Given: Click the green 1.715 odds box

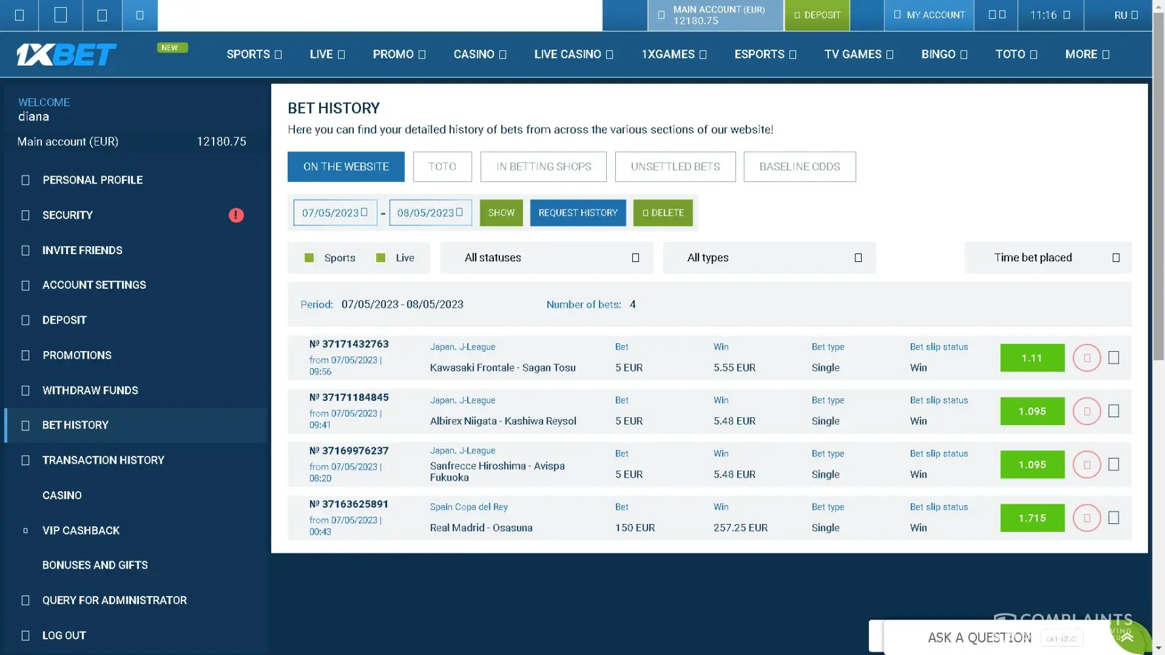Looking at the screenshot, I should point(1032,518).
